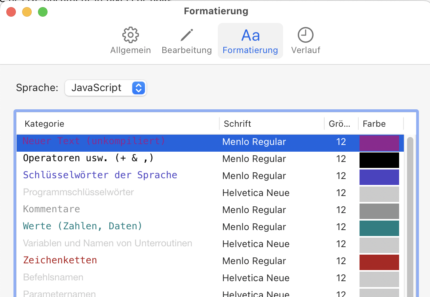Click the Farbe column header

click(x=374, y=124)
